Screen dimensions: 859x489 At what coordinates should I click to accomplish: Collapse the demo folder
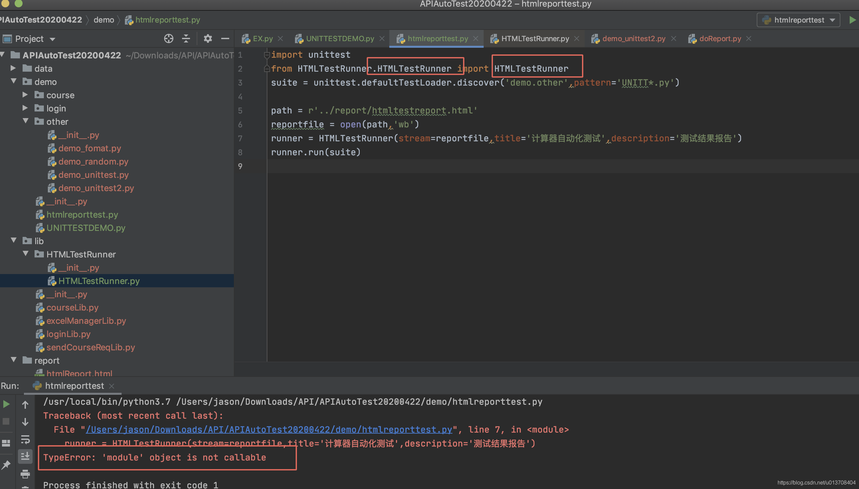click(x=14, y=81)
